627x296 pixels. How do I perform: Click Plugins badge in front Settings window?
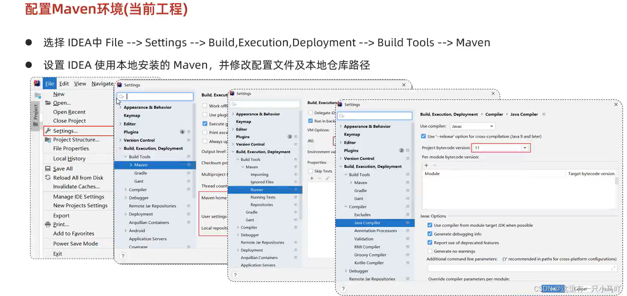coord(401,150)
